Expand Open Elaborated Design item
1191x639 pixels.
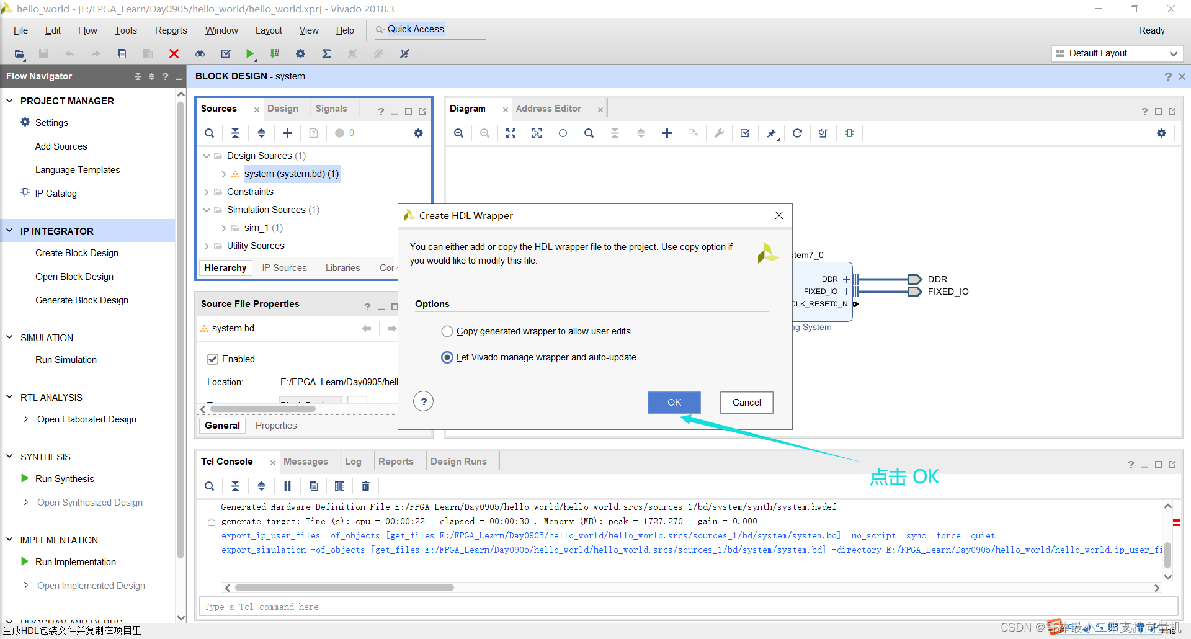click(25, 419)
